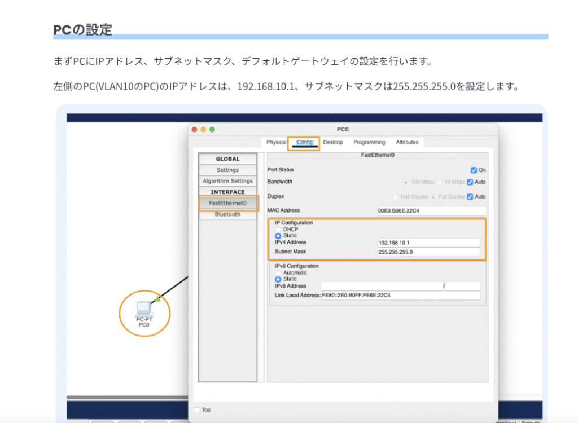Toggle the Port Status On checkbox
578x423 pixels.
[474, 170]
